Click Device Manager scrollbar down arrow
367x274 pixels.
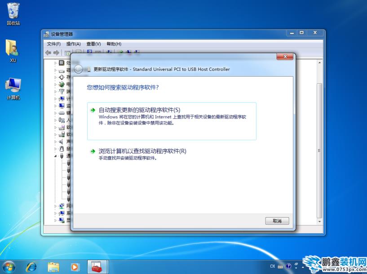pyautogui.click(x=319, y=221)
